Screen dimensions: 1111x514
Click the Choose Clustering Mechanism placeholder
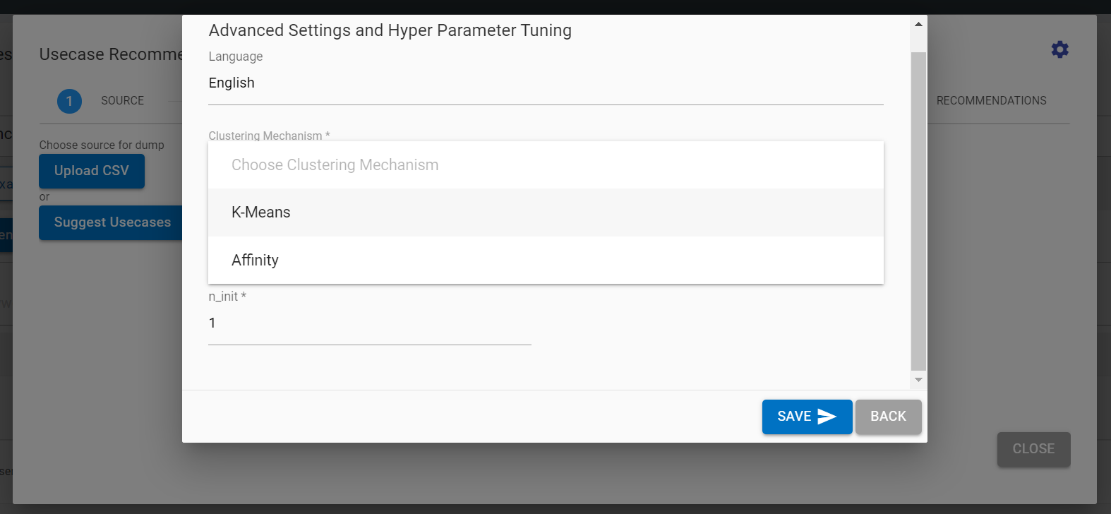335,165
